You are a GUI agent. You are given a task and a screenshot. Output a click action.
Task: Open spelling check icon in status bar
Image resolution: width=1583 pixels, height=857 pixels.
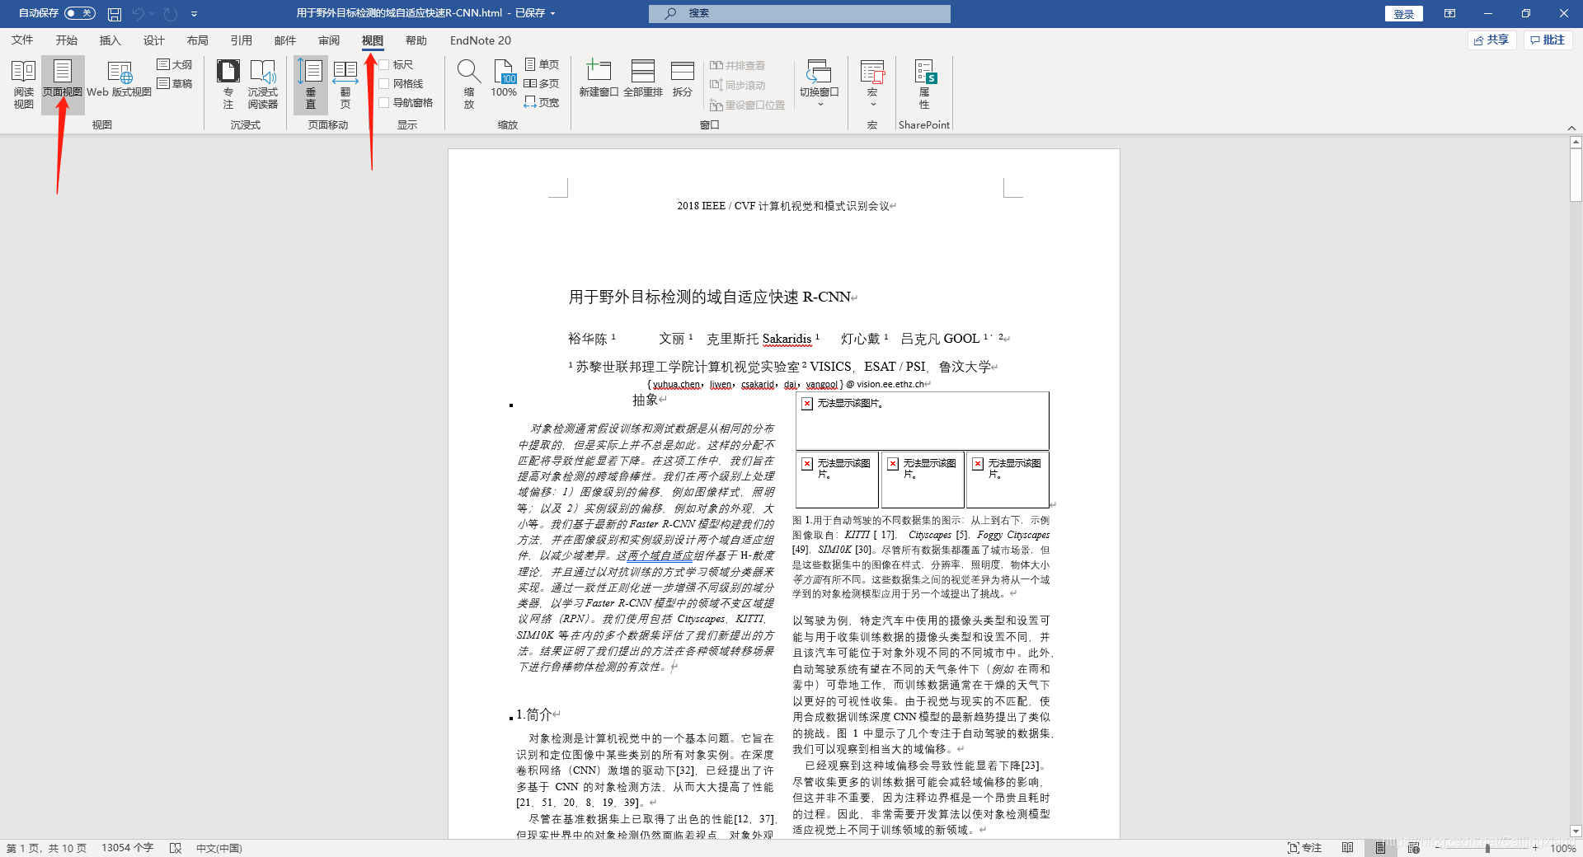[175, 848]
